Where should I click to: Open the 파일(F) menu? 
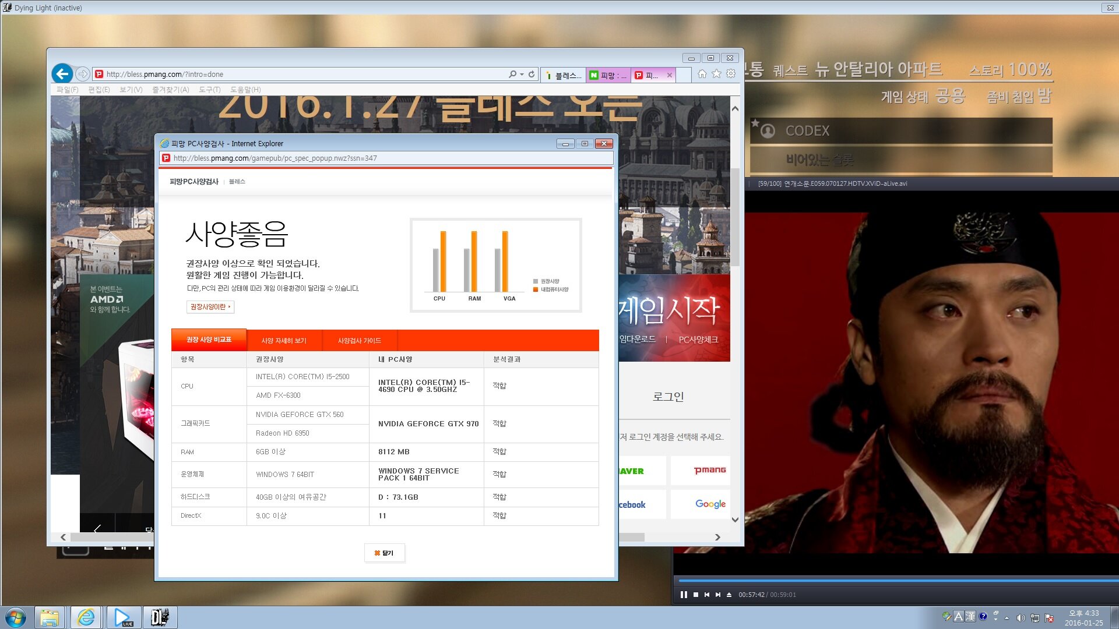67,90
